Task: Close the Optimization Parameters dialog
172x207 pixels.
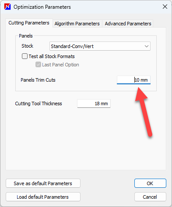Action: [x=165, y=7]
